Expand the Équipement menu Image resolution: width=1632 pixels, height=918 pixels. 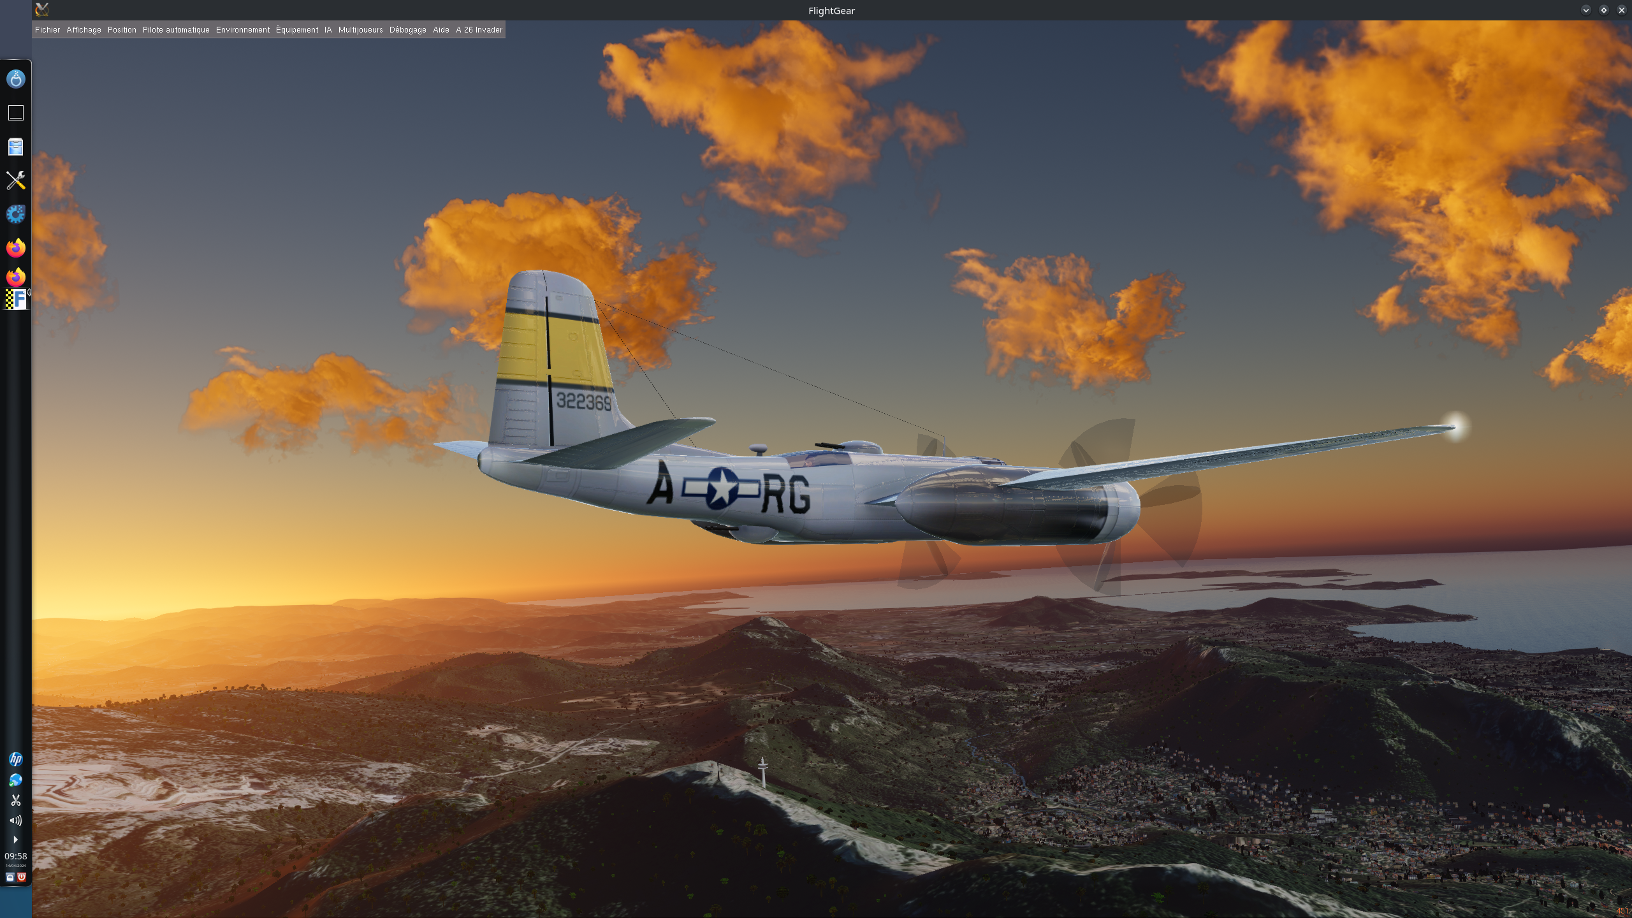pos(297,30)
